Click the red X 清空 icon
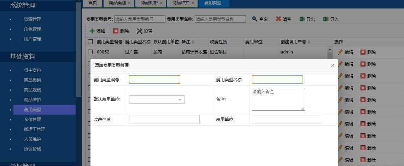 [279, 19]
